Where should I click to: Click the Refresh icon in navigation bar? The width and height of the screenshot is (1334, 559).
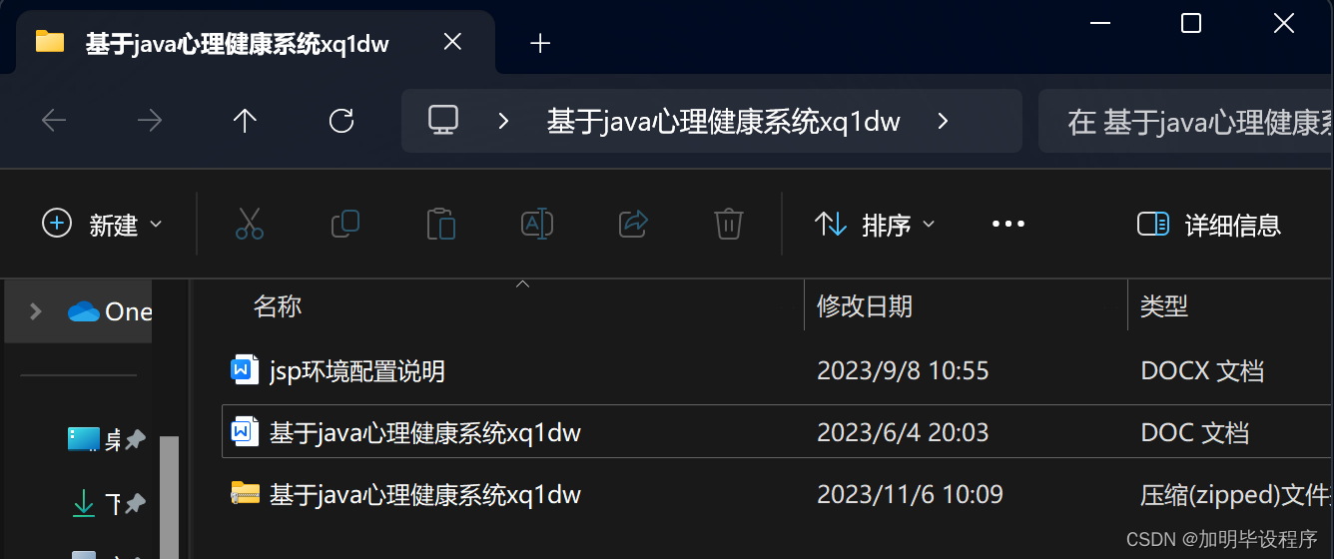[341, 121]
